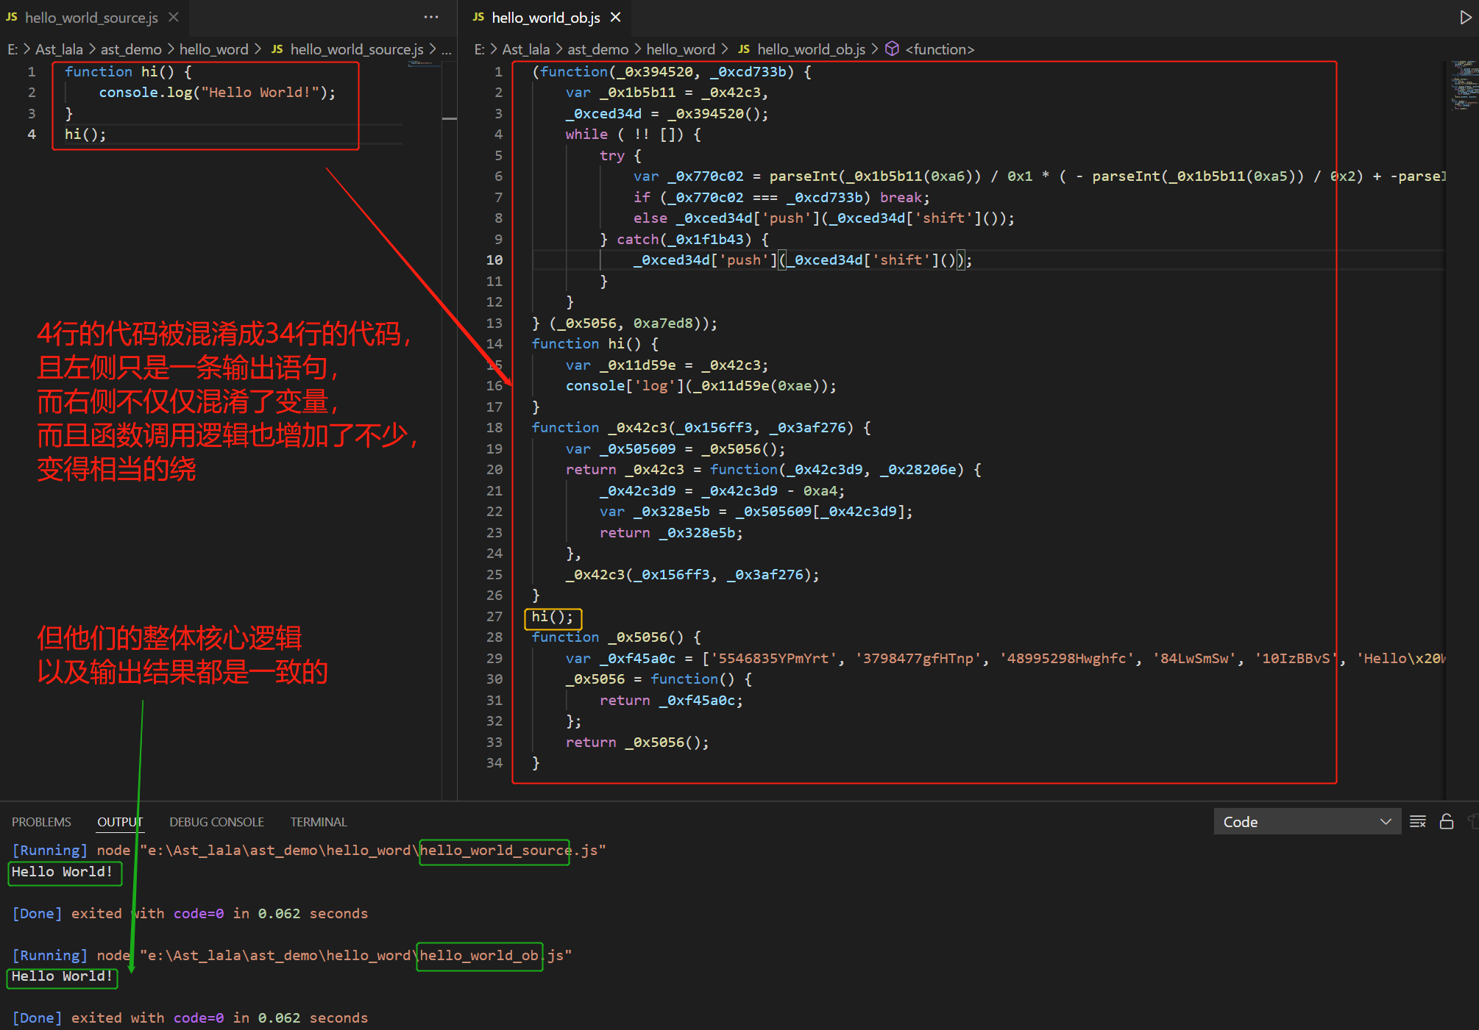Viewport: 1479px width, 1030px height.
Task: Toggle output scroll lock icon
Action: [x=1447, y=821]
